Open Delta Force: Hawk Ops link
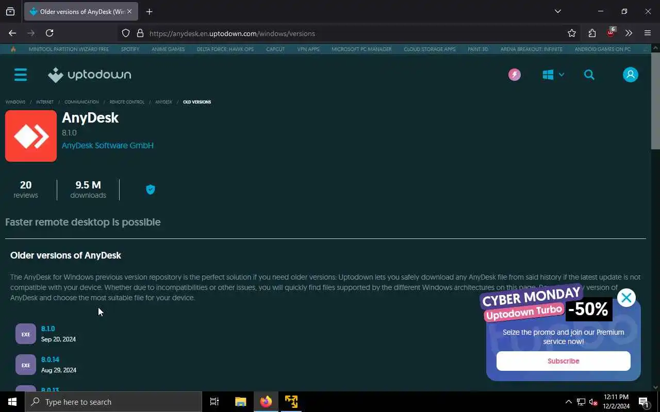Screen dimensions: 660x412 point(225,49)
